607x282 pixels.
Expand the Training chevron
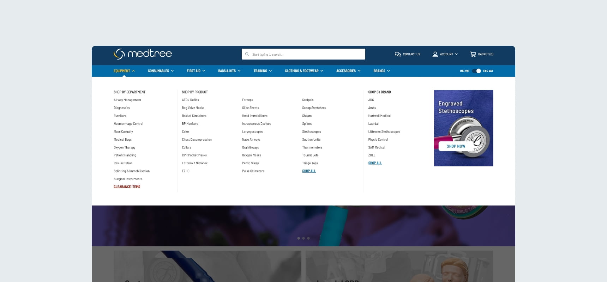pyautogui.click(x=270, y=71)
